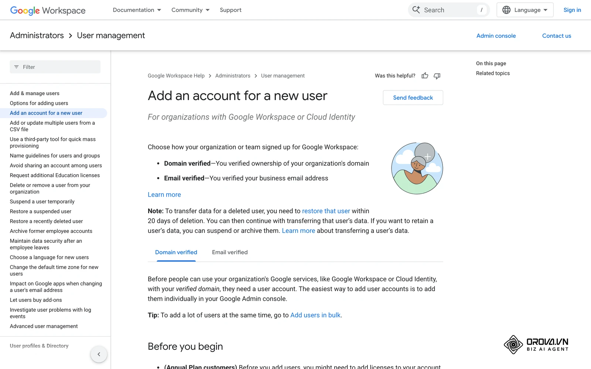Switch to the Email verified tab

(230, 252)
